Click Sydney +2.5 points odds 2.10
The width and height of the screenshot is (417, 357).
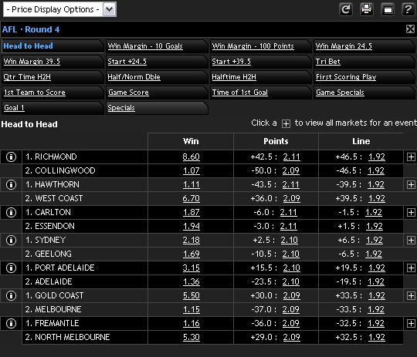click(x=290, y=240)
